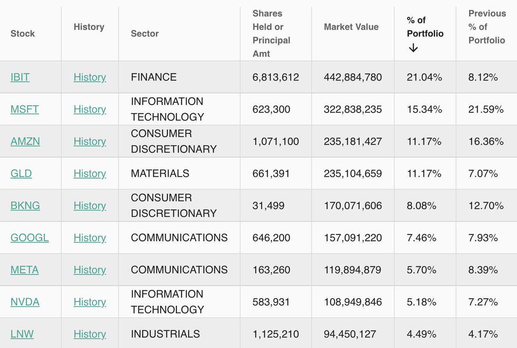View the History for LNW
The height and width of the screenshot is (348, 517).
(90, 334)
